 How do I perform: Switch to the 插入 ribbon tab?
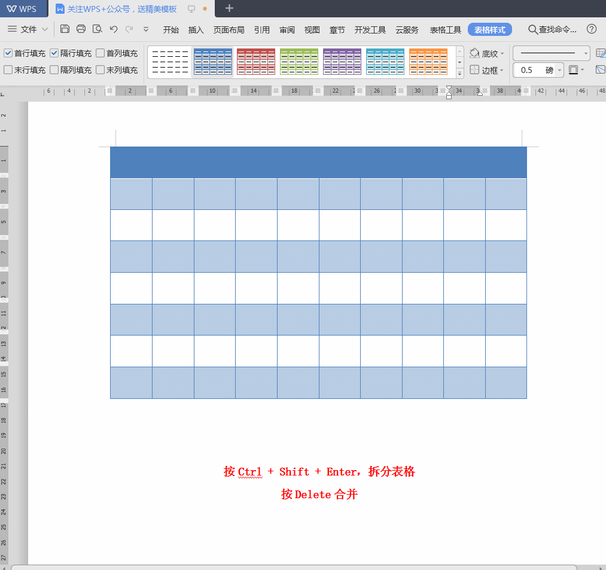coord(196,30)
